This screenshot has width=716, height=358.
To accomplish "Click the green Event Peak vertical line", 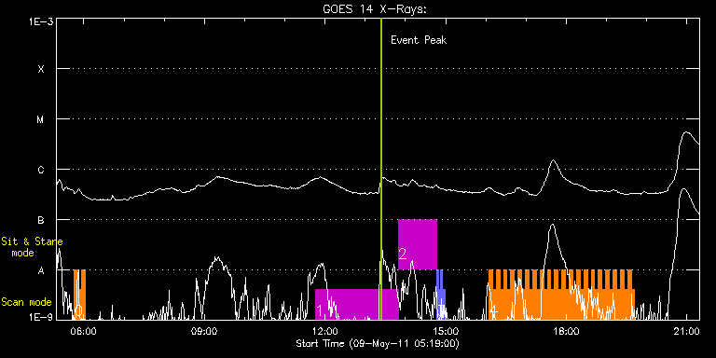I will coord(380,169).
